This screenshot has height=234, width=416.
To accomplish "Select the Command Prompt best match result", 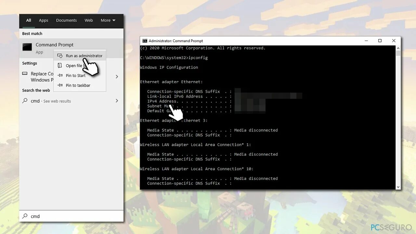I will pos(71,48).
